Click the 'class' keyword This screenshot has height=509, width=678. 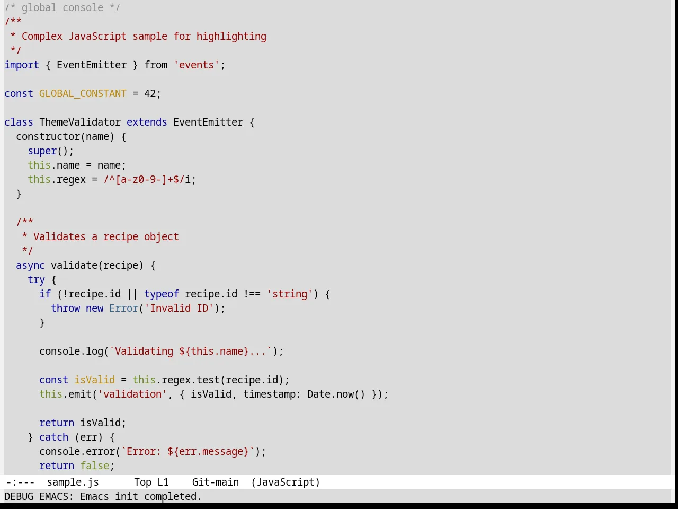[19, 122]
